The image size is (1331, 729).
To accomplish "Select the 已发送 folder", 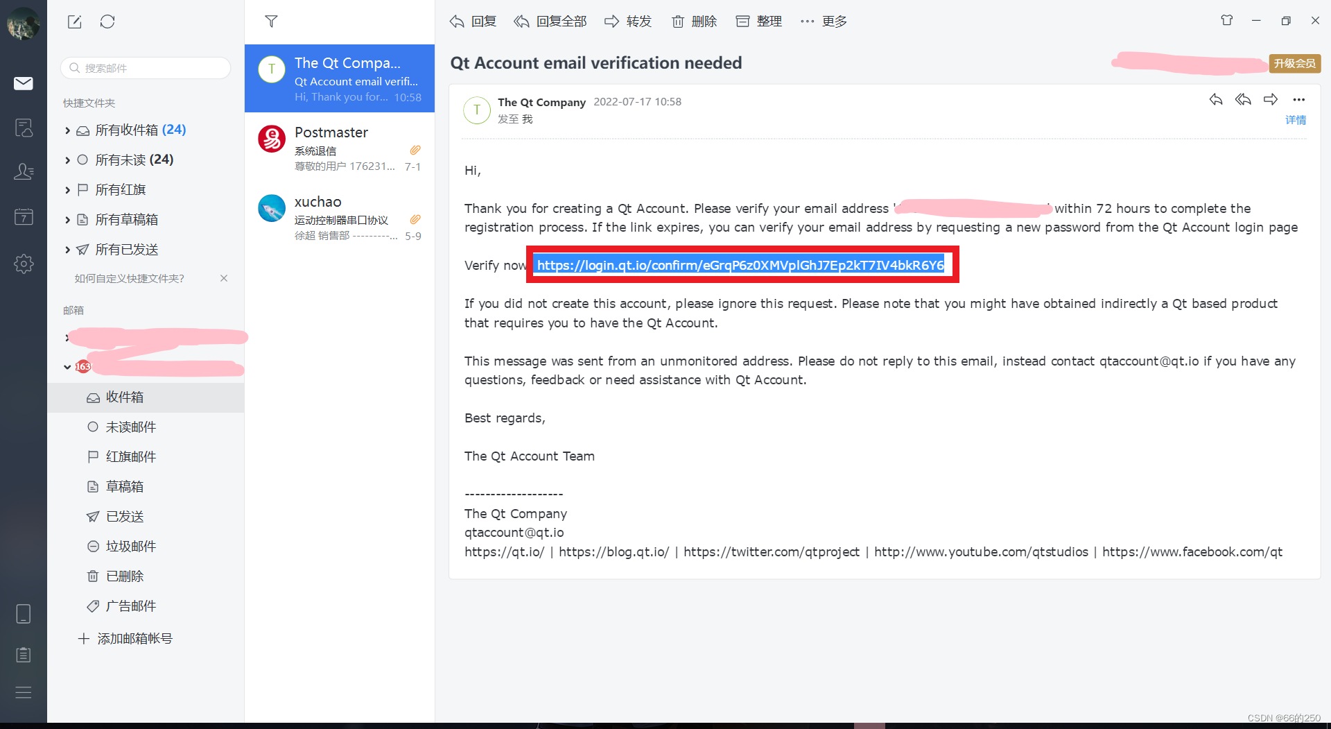I will pyautogui.click(x=146, y=517).
